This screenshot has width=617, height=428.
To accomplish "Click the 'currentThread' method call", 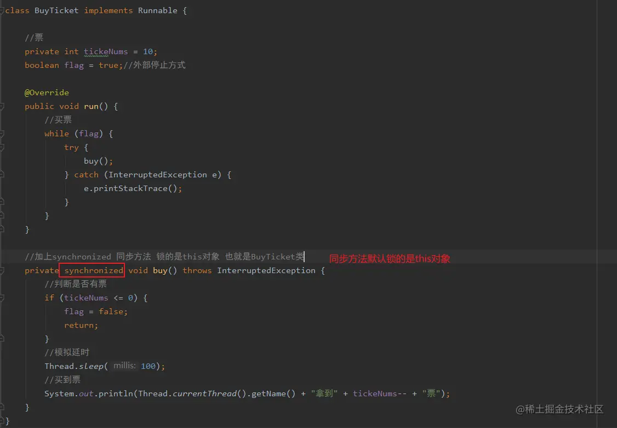I will (x=204, y=394).
